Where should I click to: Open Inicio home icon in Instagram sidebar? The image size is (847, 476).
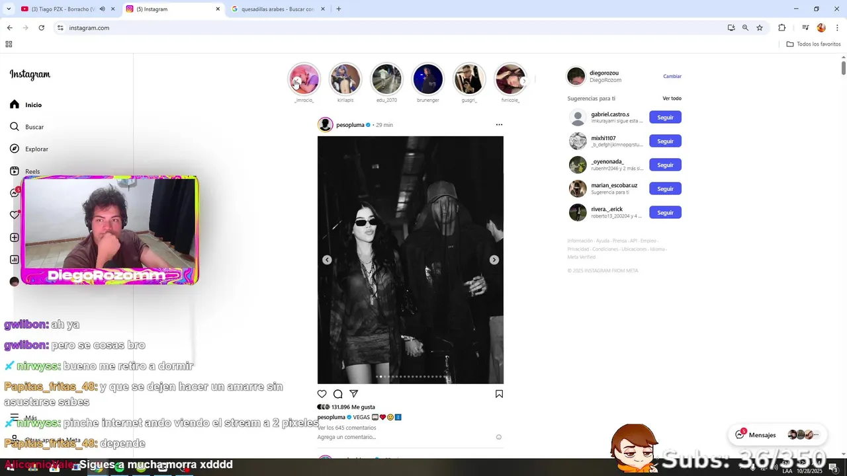15,104
